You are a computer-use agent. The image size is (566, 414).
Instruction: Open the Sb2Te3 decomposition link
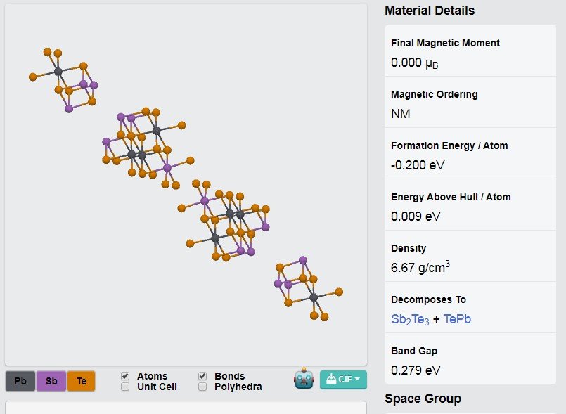(410, 319)
